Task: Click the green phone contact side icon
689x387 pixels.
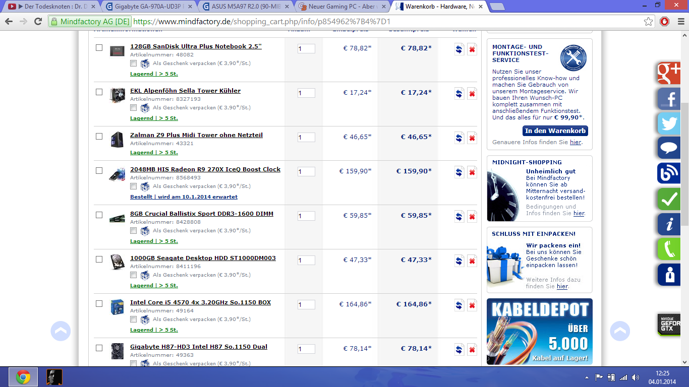Action: 669,249
